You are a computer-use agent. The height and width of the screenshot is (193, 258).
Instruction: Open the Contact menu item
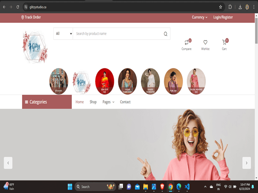click(125, 102)
